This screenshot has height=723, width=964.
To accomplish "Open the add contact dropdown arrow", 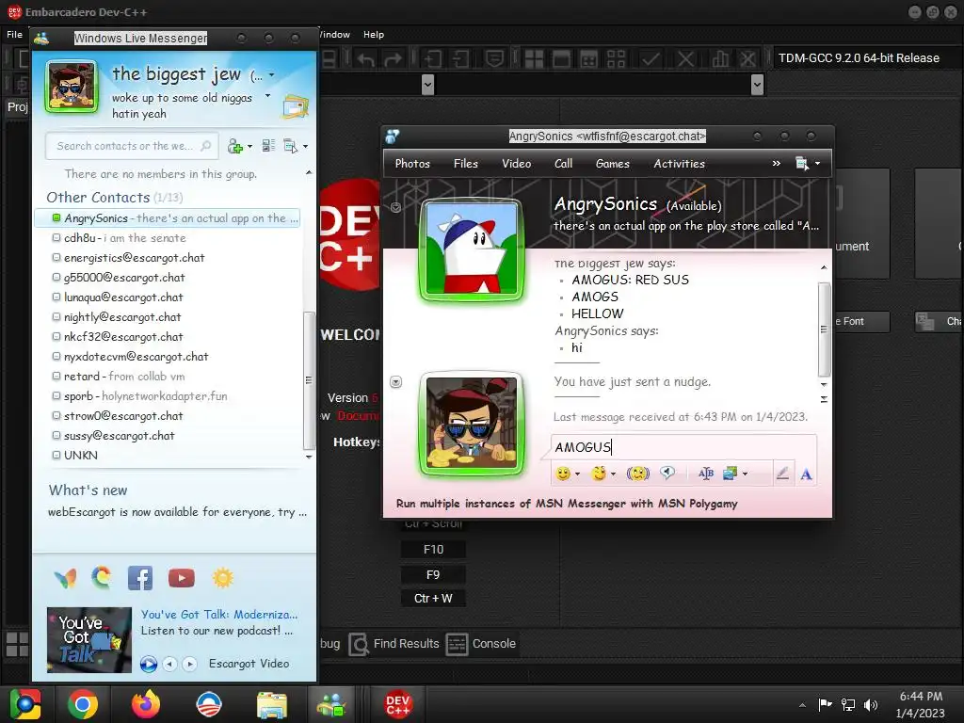I will tap(249, 146).
